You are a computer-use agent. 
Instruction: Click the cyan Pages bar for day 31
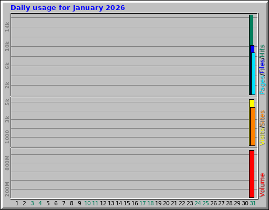[x=253, y=73]
